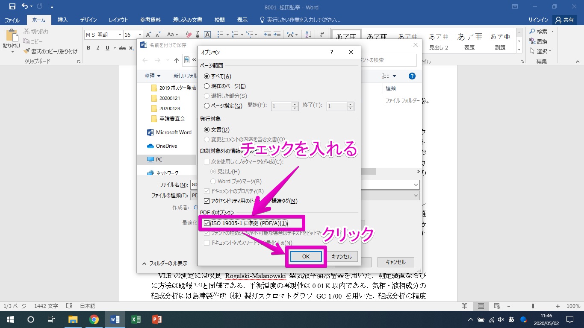This screenshot has width=584, height=328.
Task: Click キャンセル in the Options dialog
Action: [342, 256]
